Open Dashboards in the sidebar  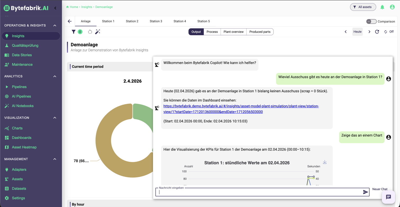click(21, 138)
